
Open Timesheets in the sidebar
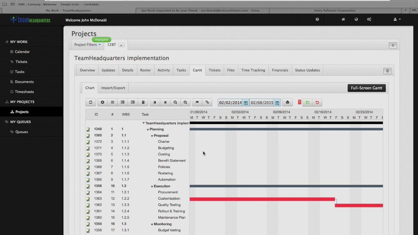(x=24, y=92)
